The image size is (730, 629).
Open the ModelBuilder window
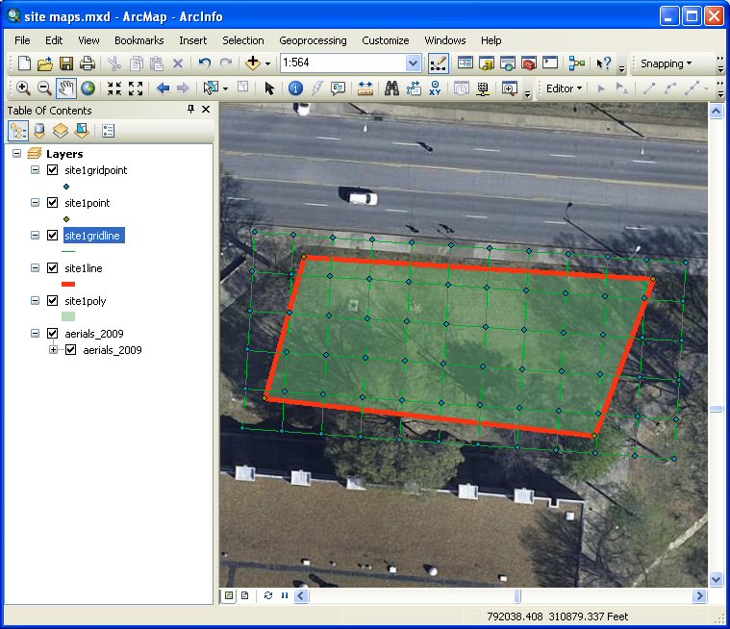576,63
